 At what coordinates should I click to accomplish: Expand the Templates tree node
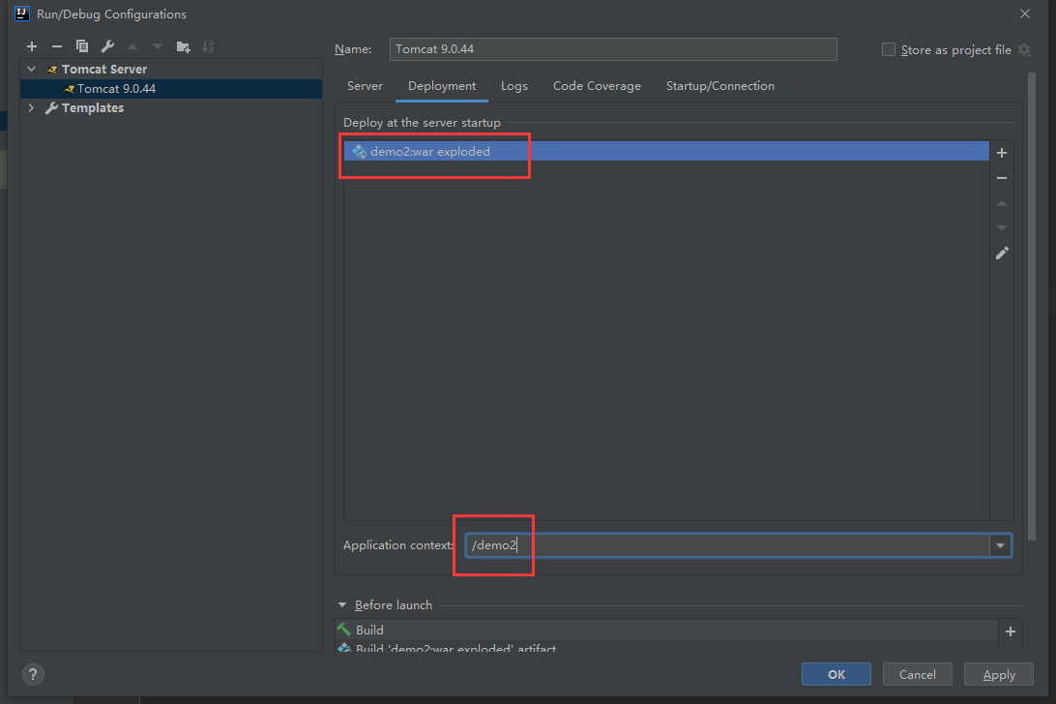(31, 107)
